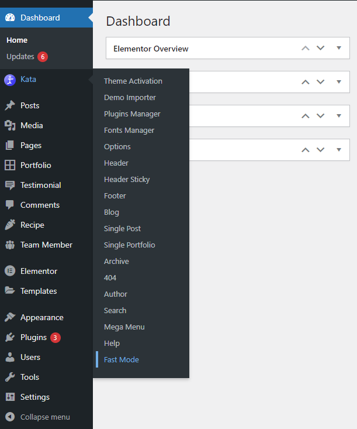Click the Recipe carrot icon

(x=10, y=225)
